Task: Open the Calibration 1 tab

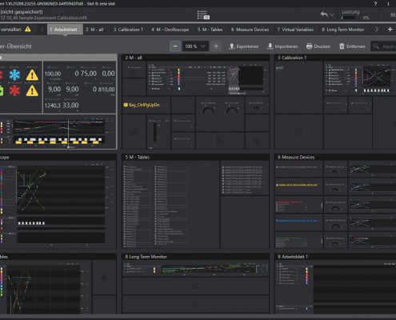Action: tap(128, 30)
